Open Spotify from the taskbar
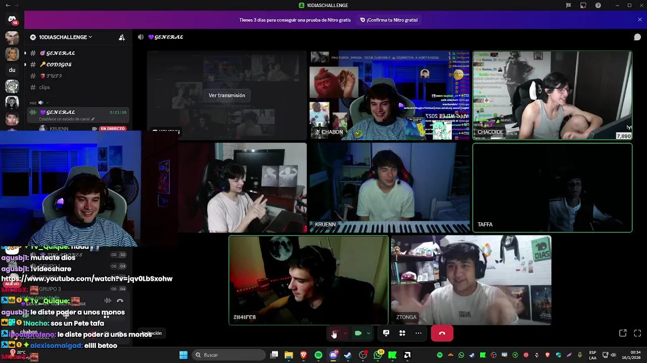647x363 pixels. coord(318,355)
